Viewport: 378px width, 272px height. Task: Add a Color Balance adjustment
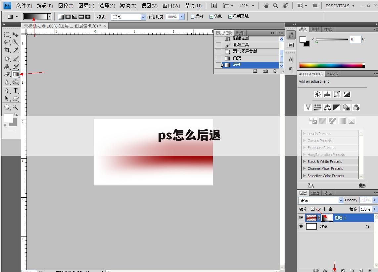[x=327, y=107]
